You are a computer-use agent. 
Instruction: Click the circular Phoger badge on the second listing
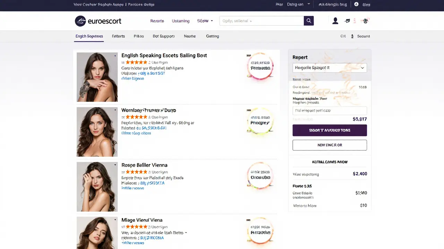pyautogui.click(x=260, y=122)
